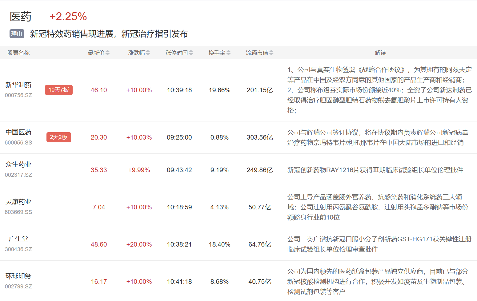Click limit-up time 10:39:18
The width and height of the screenshot is (477, 301).
click(x=179, y=90)
